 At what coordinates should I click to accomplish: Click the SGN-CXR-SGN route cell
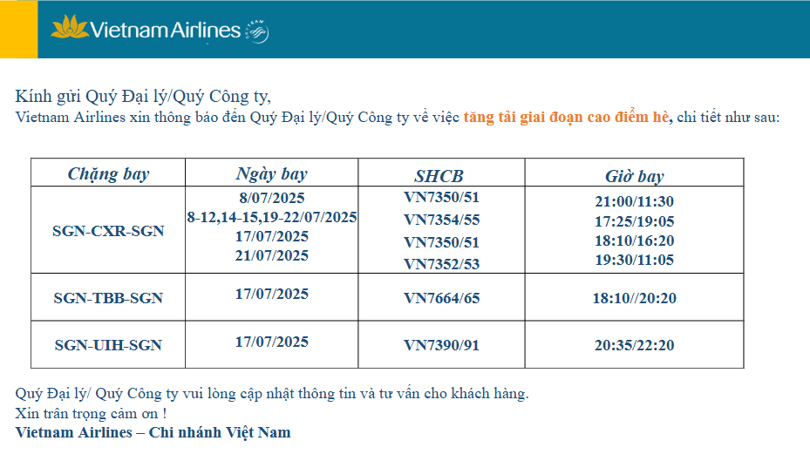click(x=108, y=231)
